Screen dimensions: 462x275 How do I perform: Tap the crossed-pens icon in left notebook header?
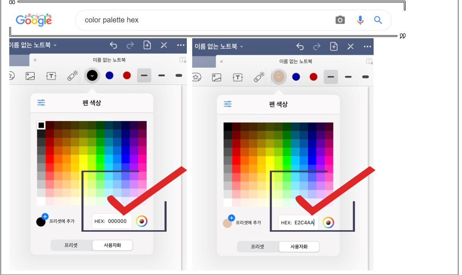164,45
